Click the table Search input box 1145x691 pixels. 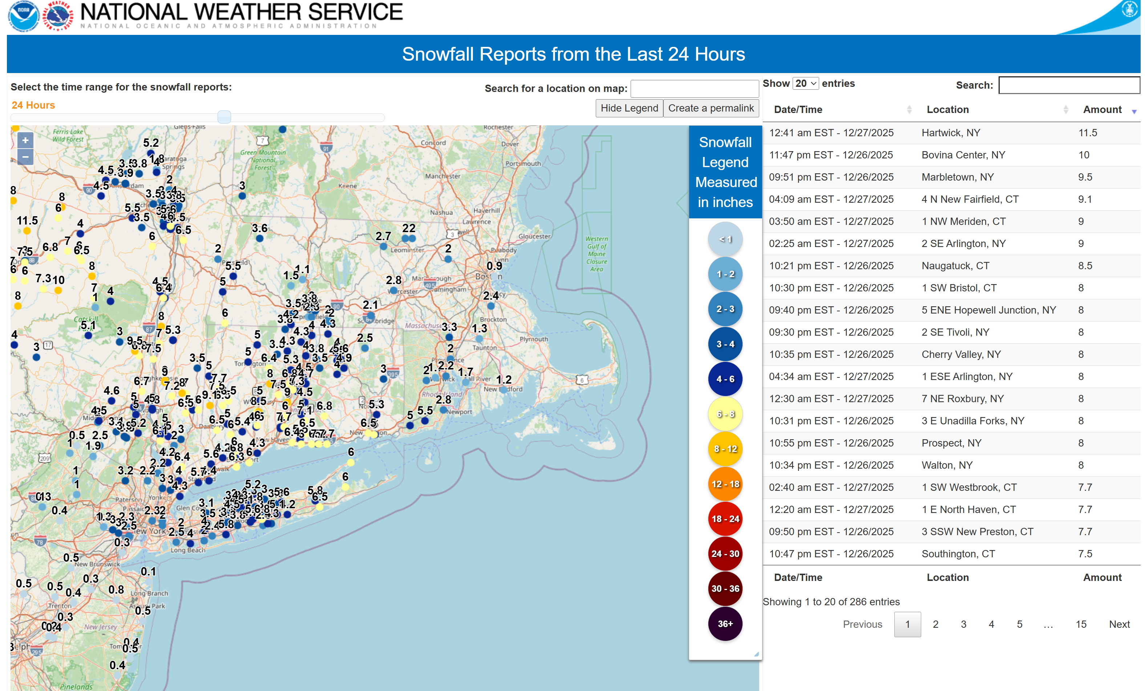click(x=1068, y=85)
